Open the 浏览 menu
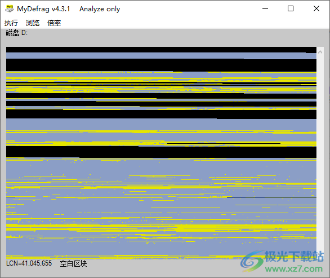 [33, 23]
